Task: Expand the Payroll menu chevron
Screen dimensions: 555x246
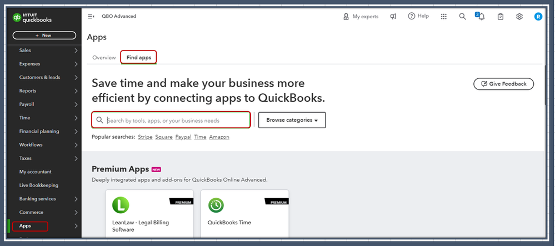Action: [x=76, y=104]
